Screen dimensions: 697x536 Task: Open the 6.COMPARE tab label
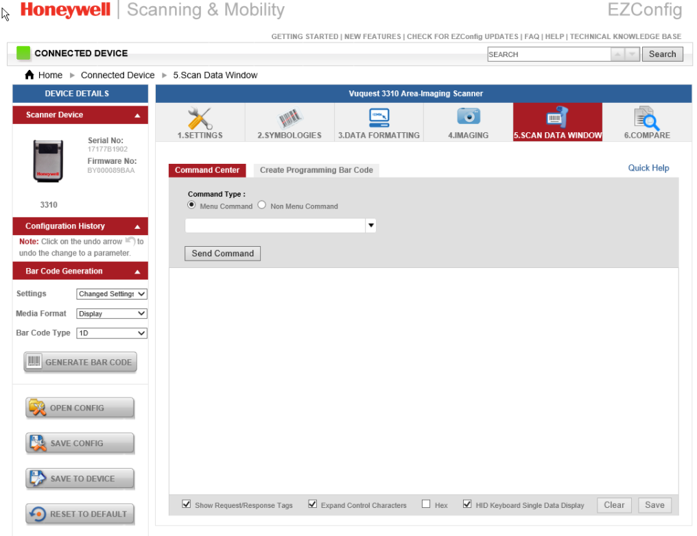647,135
